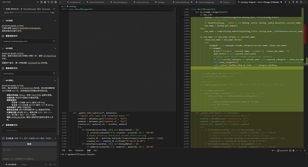This screenshot has height=167, width=308.
Task: Expand the auto-approve options chevron
Action: click(x=55, y=138)
